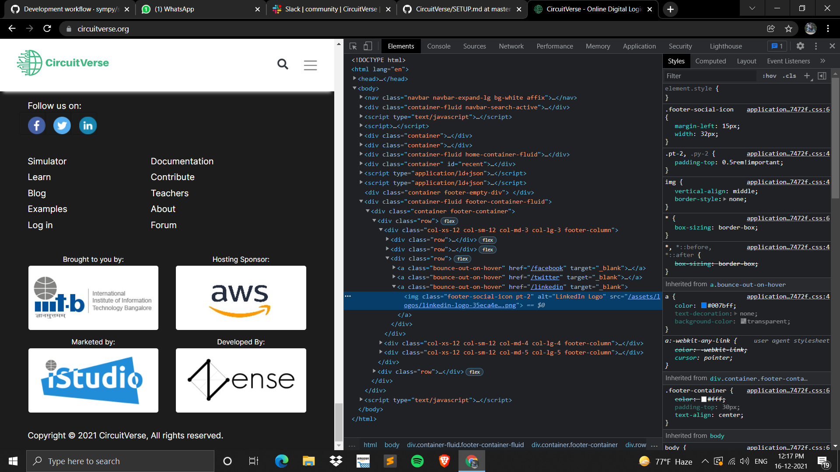Screen dimensions: 840x472
Task: Click the LinkedIn social icon
Action: [x=87, y=126]
